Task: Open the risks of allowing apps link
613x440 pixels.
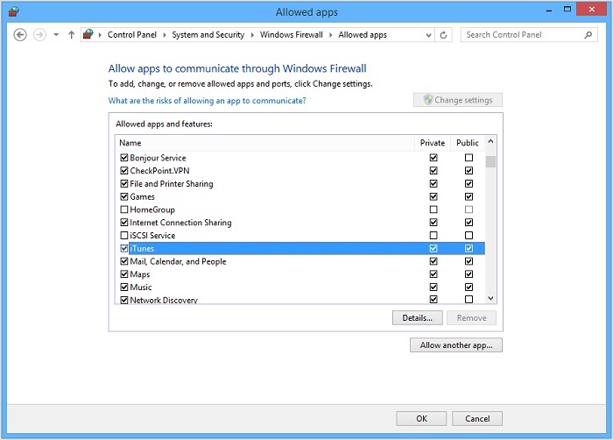Action: coord(207,101)
